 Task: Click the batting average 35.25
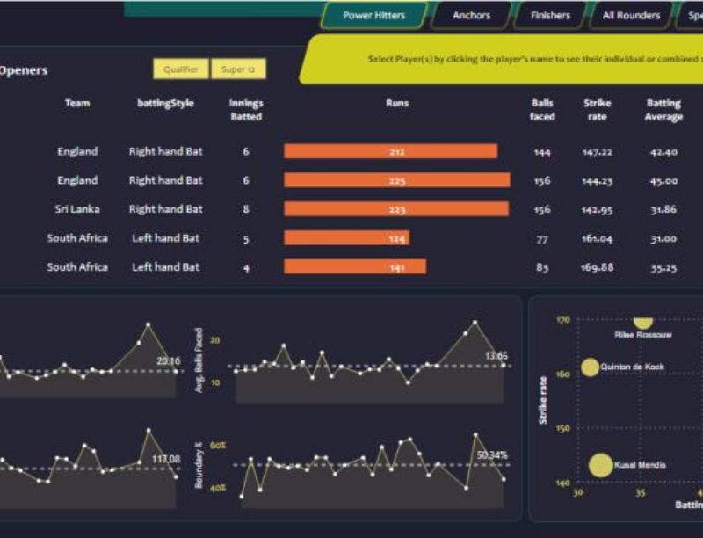(x=663, y=267)
